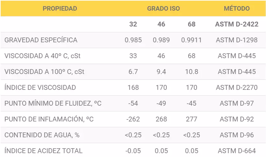Click the GRAVEDAD ESPECÍFICA row label
This screenshot has width=266, height=157.
[x=41, y=40]
